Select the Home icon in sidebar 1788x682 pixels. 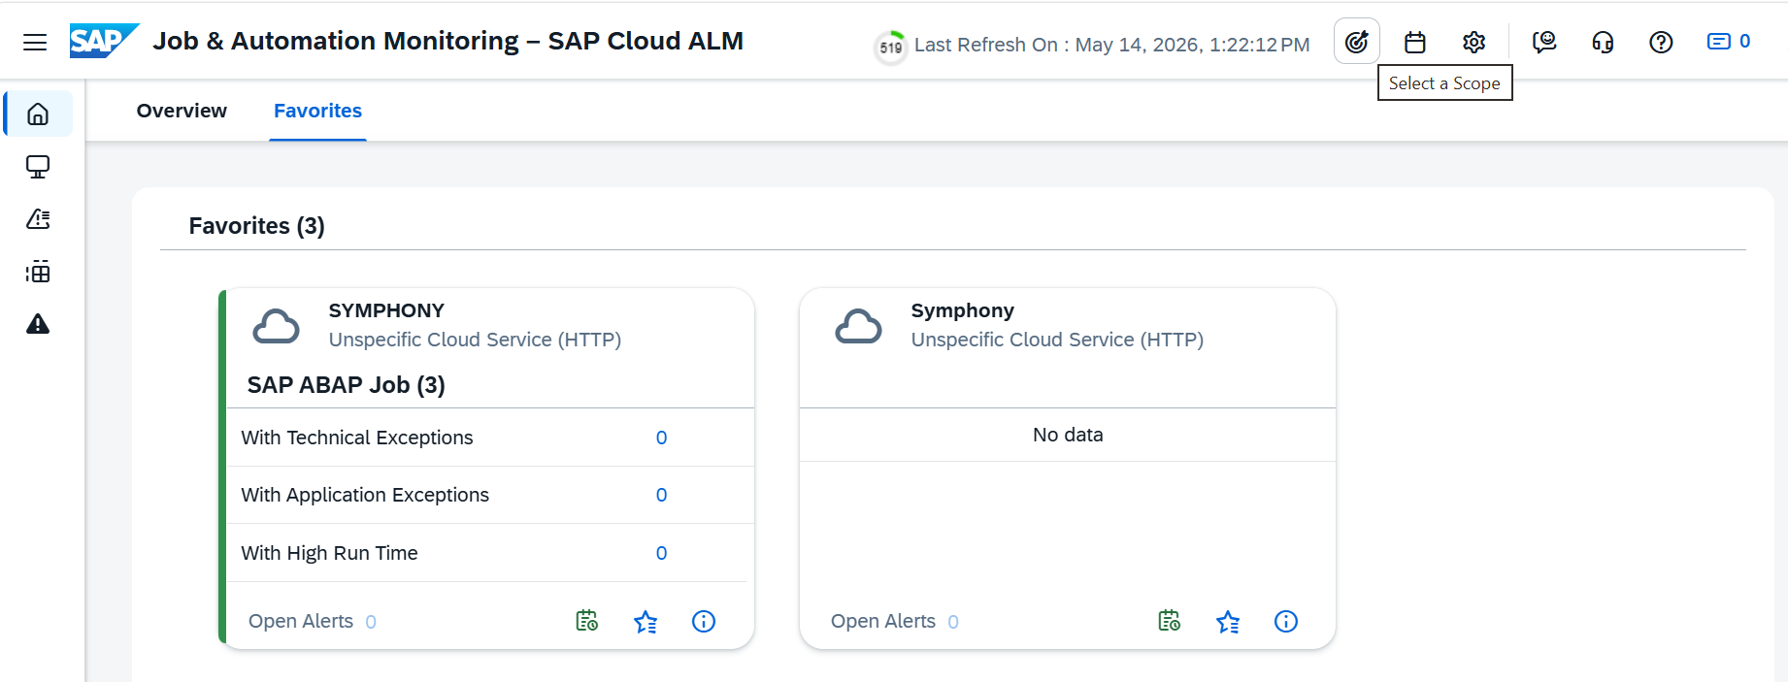(x=38, y=114)
